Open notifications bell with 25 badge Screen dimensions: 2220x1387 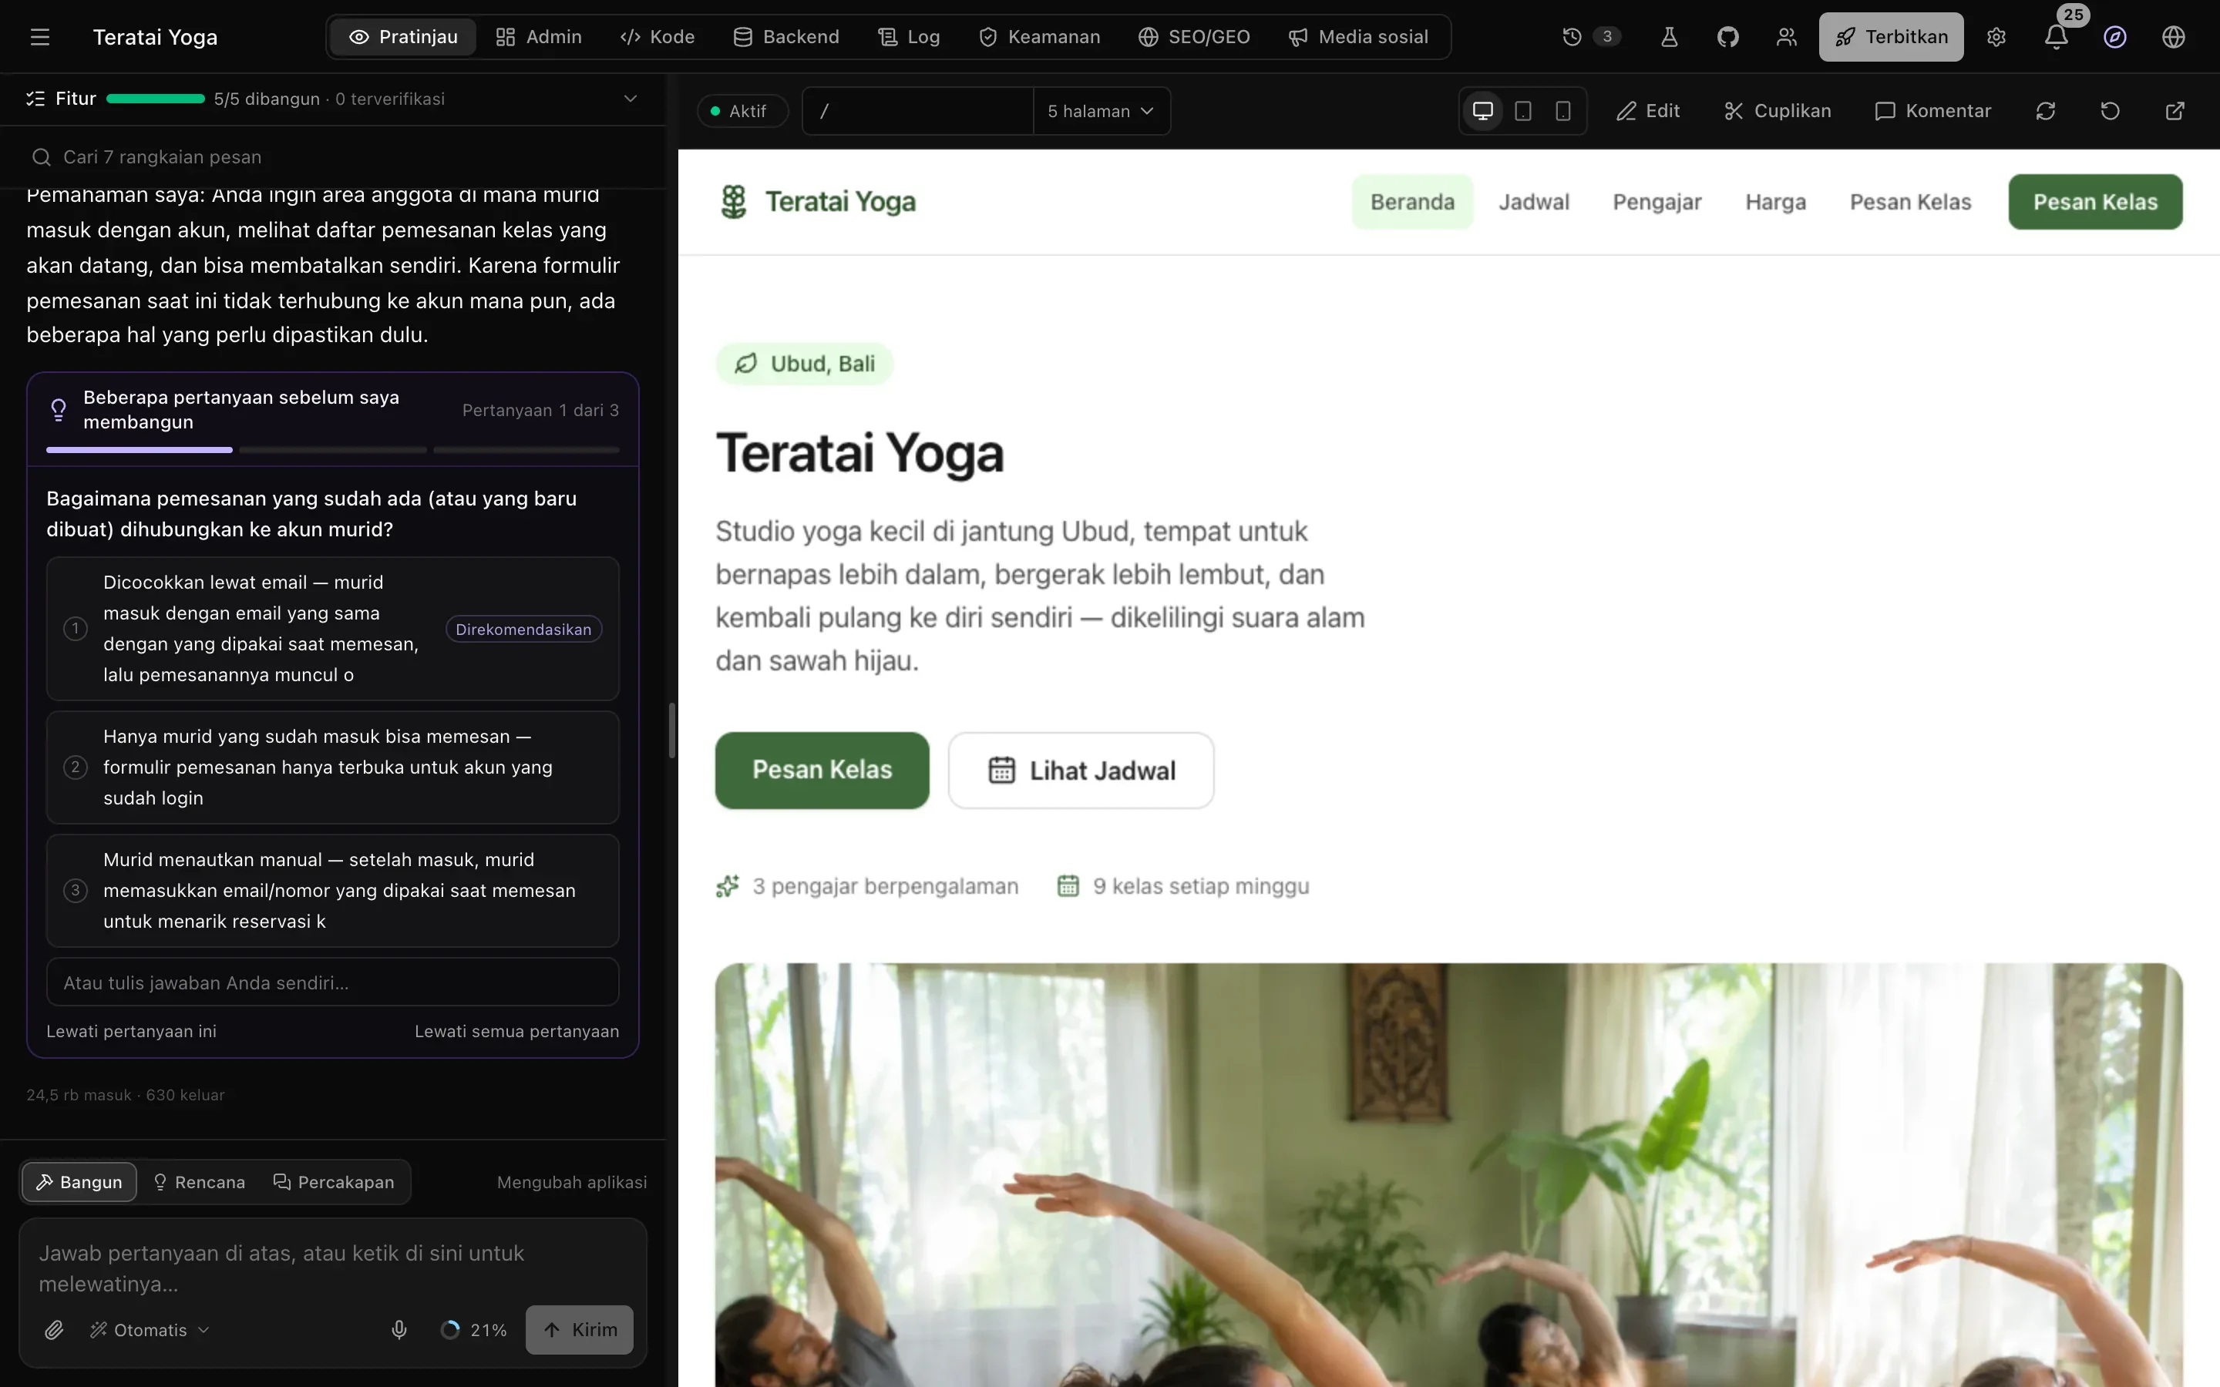(x=2056, y=37)
